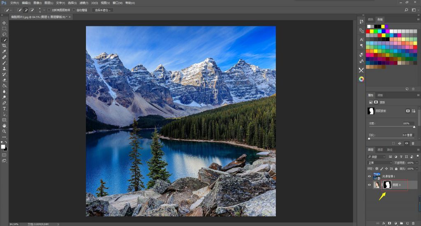The height and width of the screenshot is (226, 421).
Task: Select the Lasso tool
Action: tap(4, 34)
